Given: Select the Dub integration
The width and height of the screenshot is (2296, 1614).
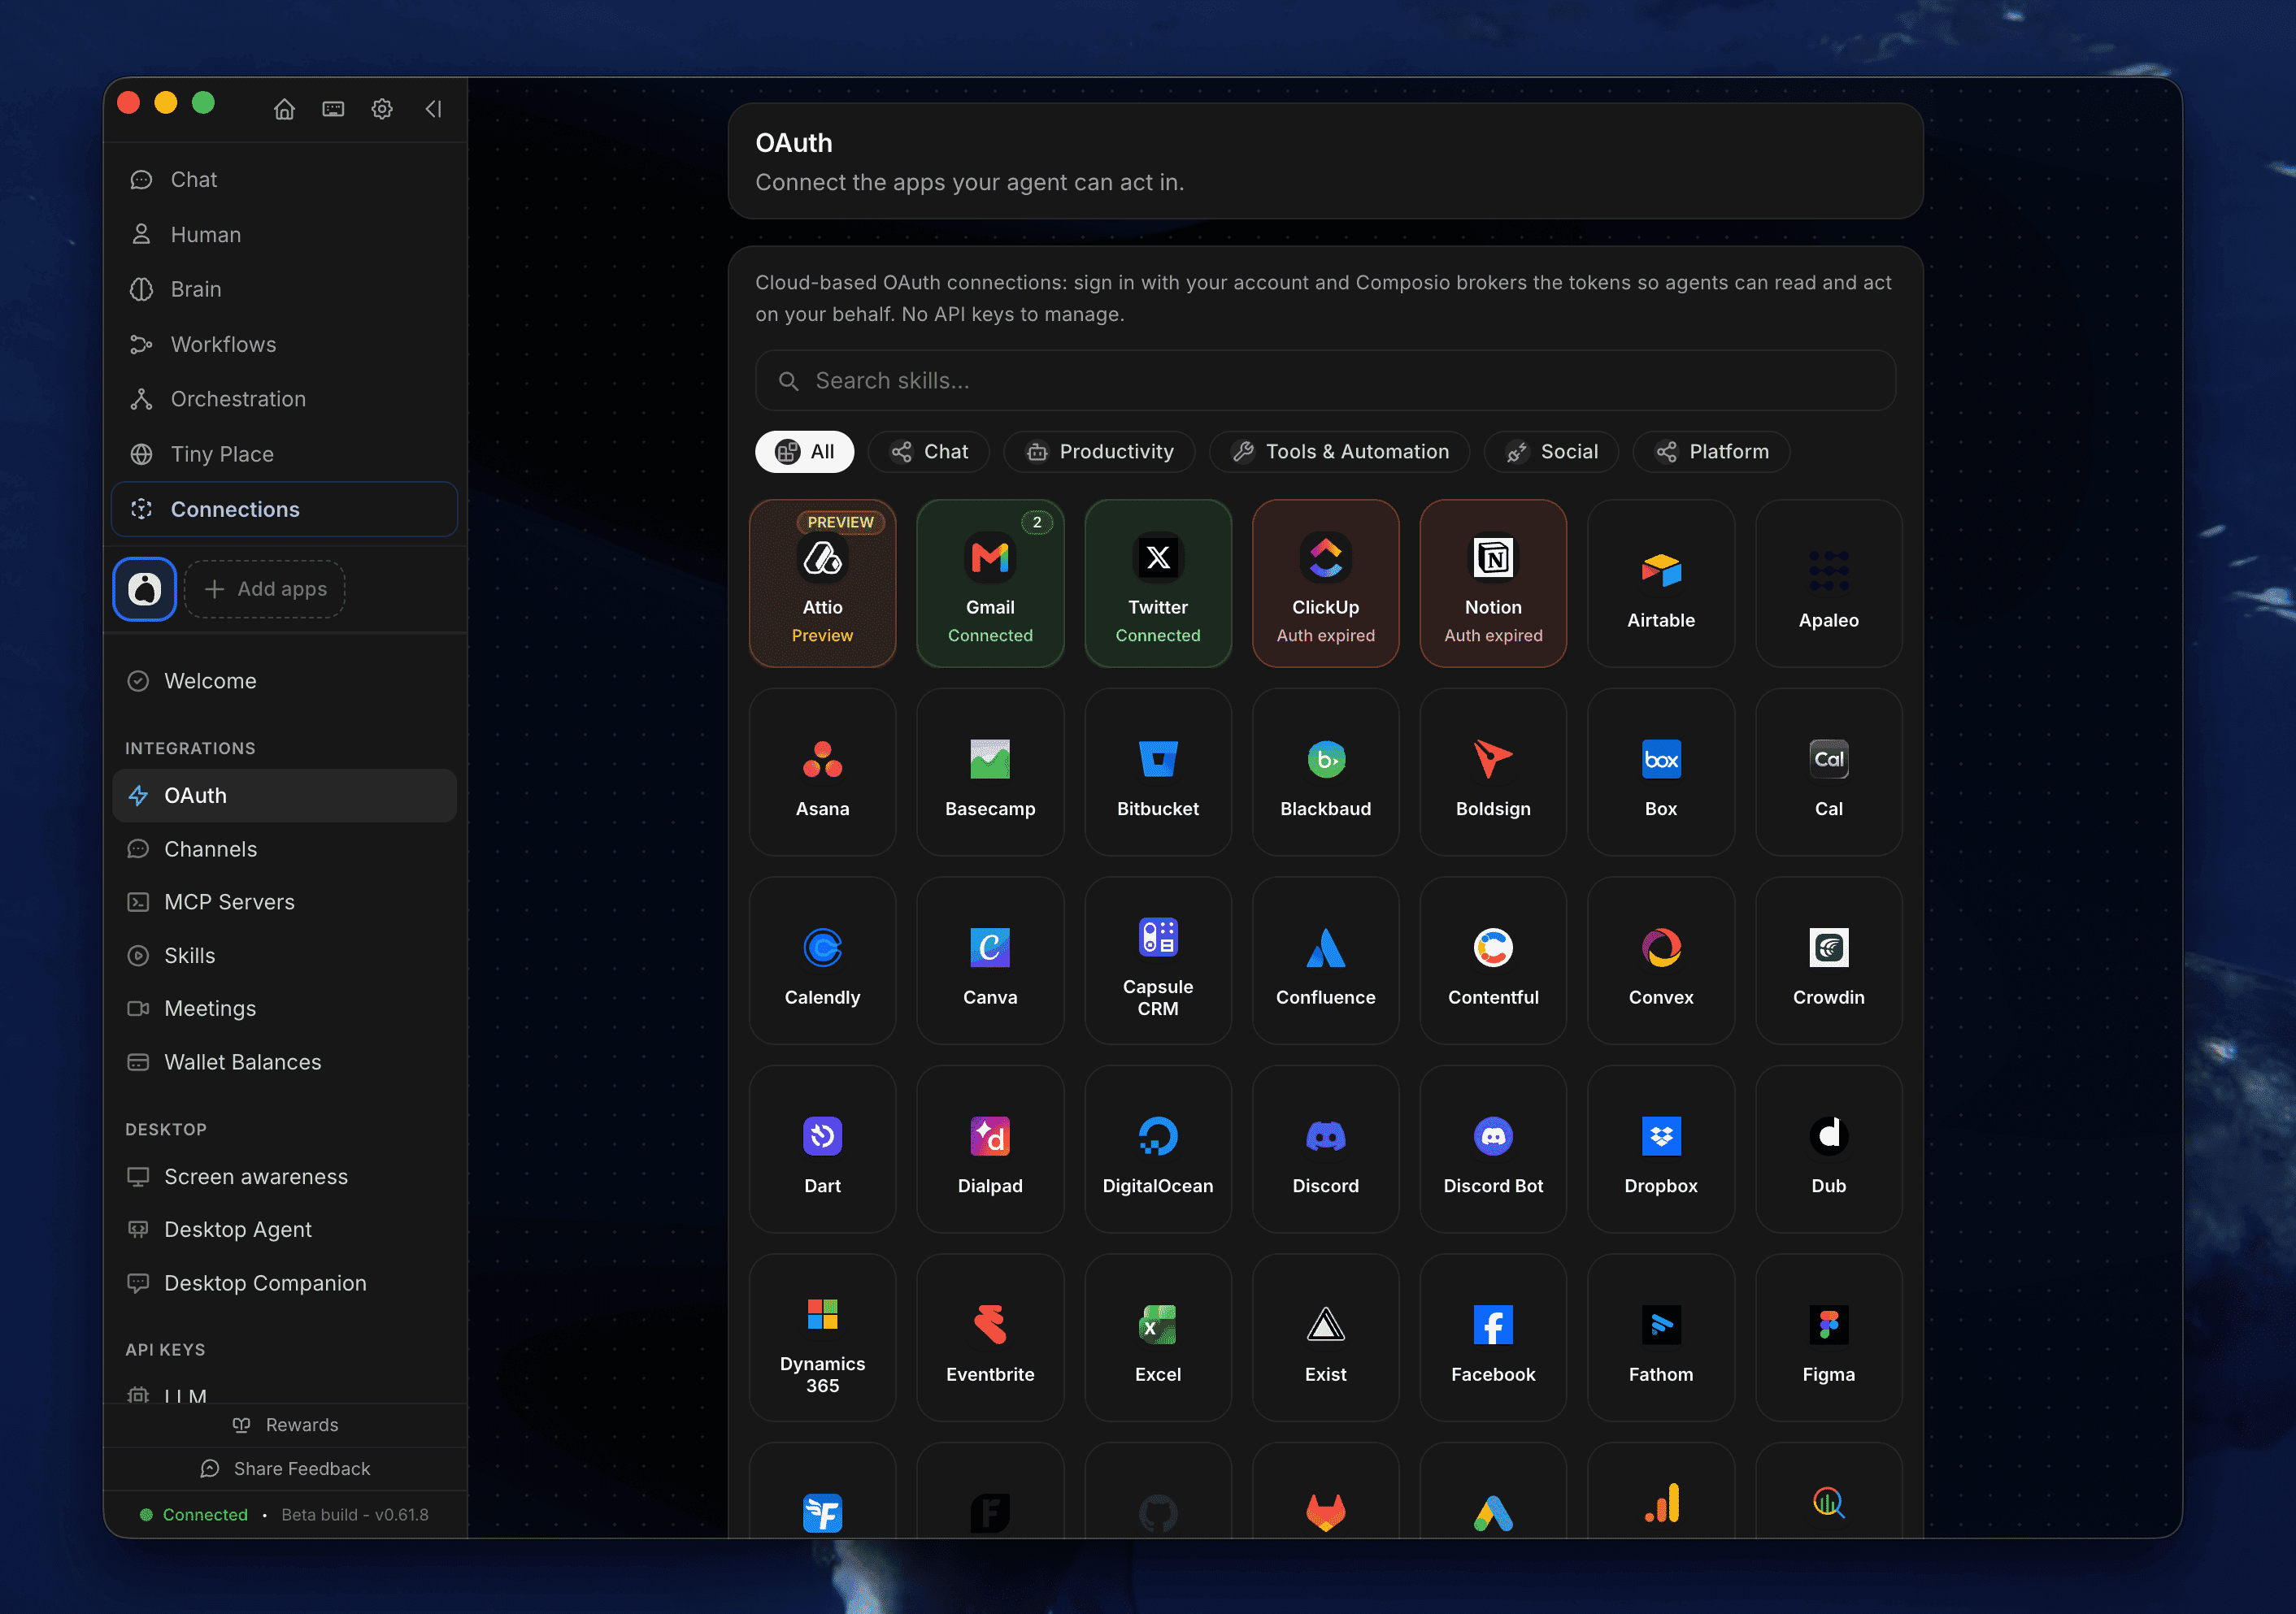Looking at the screenshot, I should (1829, 1149).
